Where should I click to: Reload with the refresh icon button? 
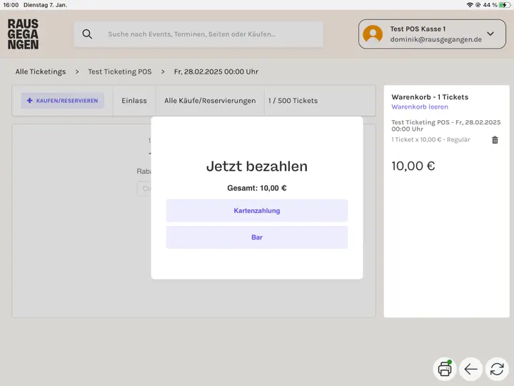click(497, 369)
